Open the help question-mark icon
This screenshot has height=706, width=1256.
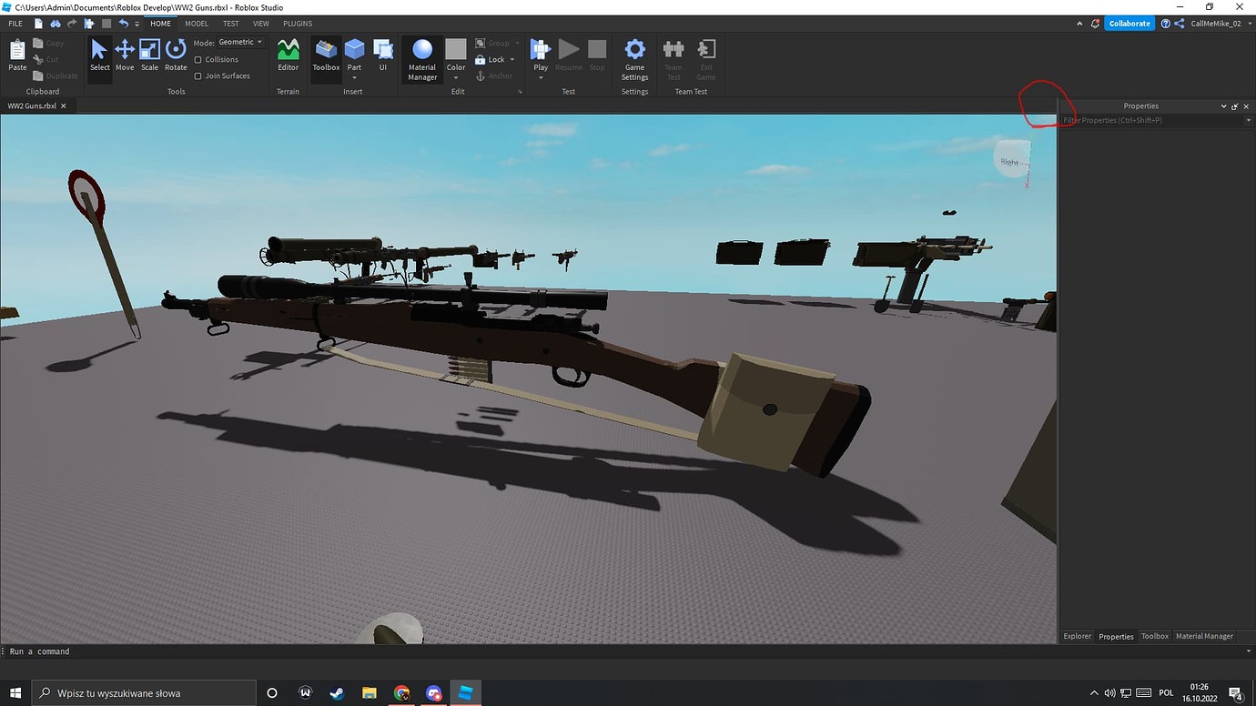coord(1166,24)
